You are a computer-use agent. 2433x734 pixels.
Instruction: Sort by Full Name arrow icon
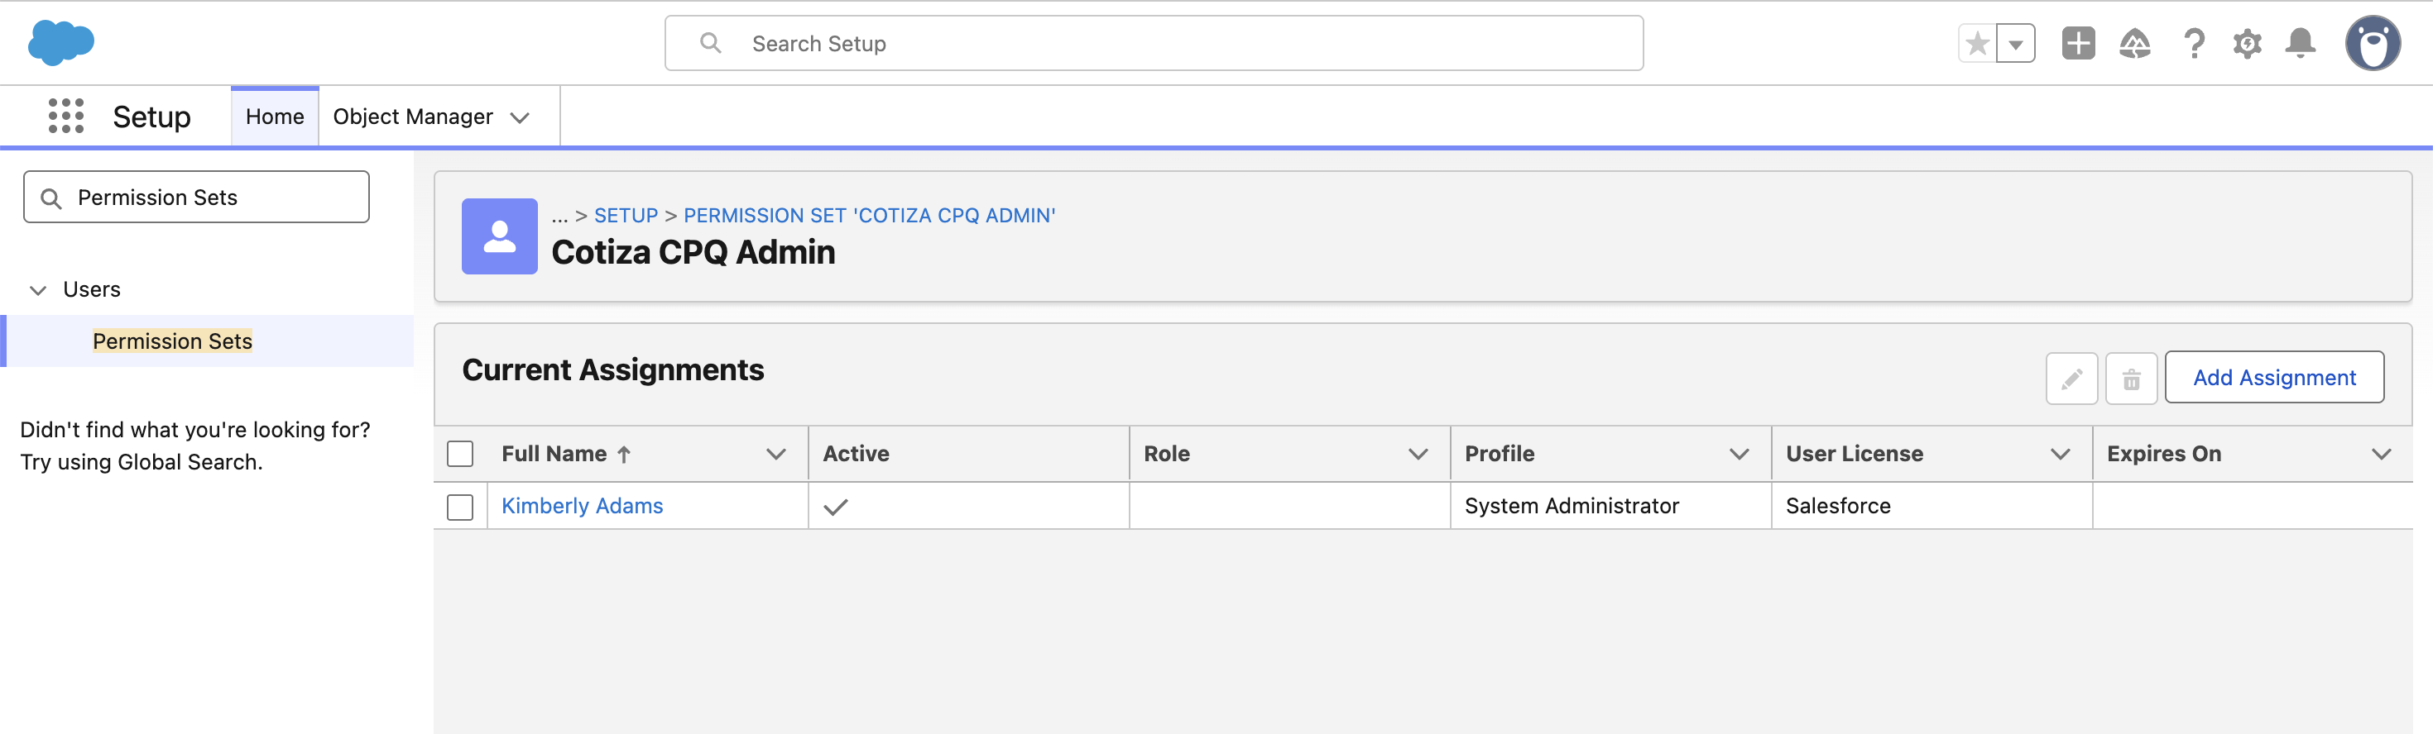(x=623, y=455)
